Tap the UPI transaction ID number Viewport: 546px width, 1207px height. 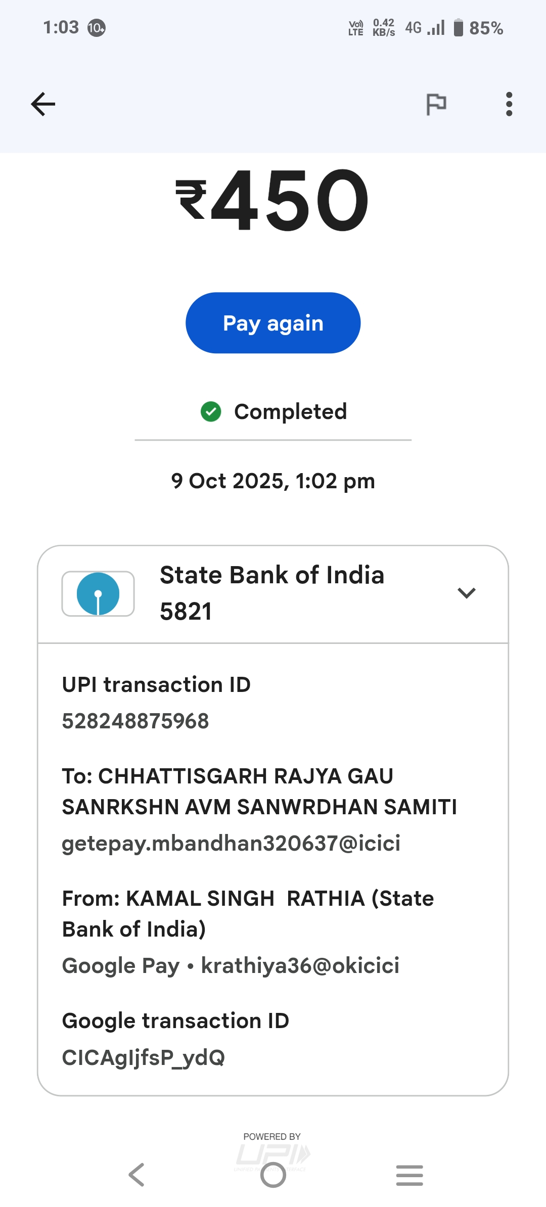click(x=135, y=721)
